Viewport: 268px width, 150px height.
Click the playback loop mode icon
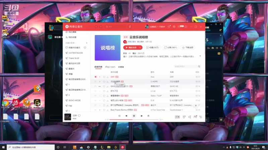click(x=120, y=116)
